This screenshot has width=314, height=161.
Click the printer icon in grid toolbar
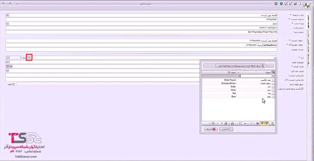[232, 123]
